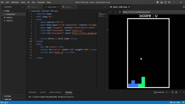This screenshot has height=104, width=185.
Task: Reload the preview page
Action: click(x=120, y=12)
